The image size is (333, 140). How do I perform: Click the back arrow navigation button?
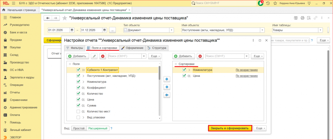(48, 18)
